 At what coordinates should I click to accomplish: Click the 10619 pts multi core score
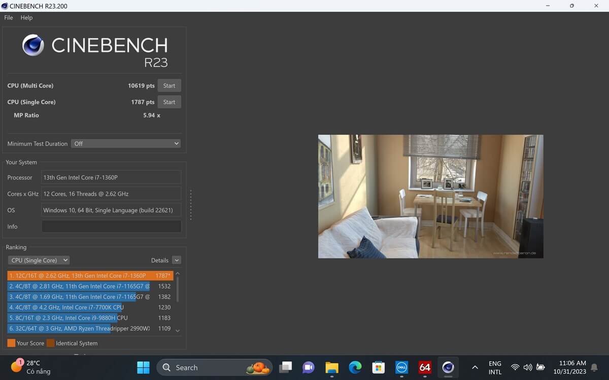(141, 86)
